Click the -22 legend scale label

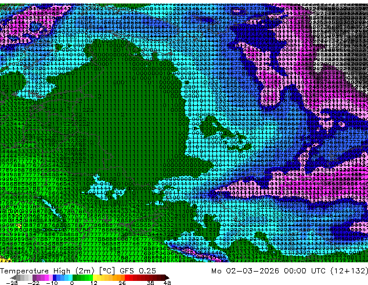[34, 283]
